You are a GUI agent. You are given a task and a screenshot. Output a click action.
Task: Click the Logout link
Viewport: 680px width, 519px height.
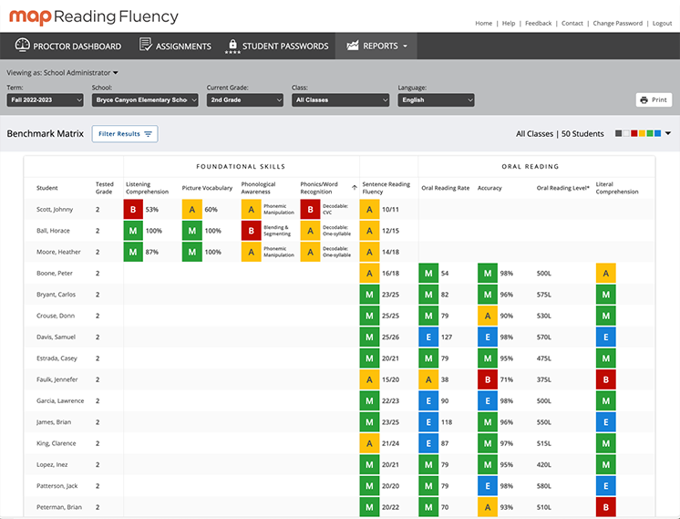[662, 24]
